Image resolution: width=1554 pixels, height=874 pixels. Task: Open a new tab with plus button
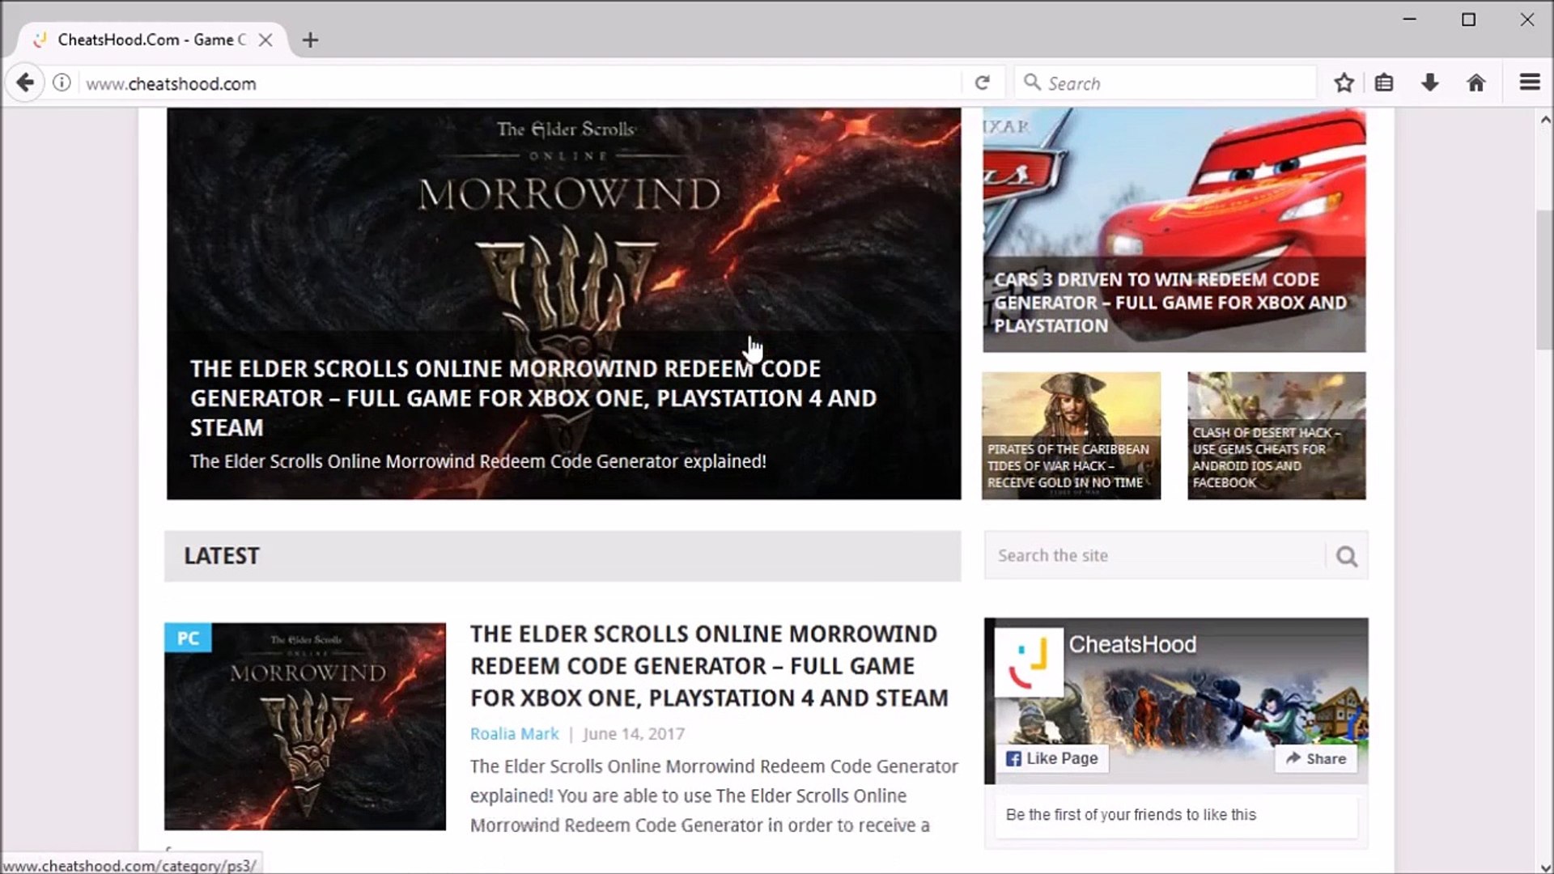(x=310, y=40)
